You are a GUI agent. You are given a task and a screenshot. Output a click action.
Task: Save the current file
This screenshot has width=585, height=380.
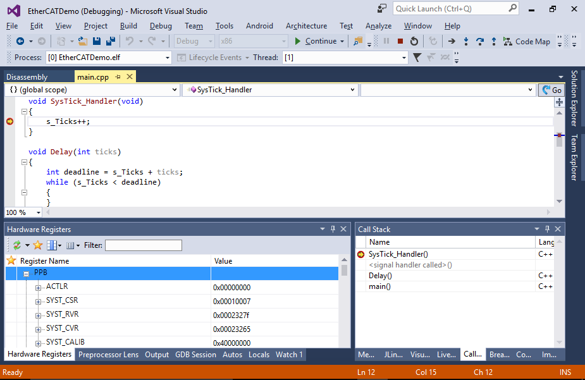tap(97, 41)
